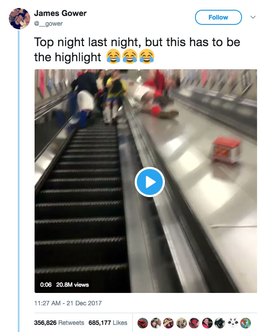This screenshot has width=273, height=332.
Task: Open the fifth liker avatar
Action: coord(194,323)
